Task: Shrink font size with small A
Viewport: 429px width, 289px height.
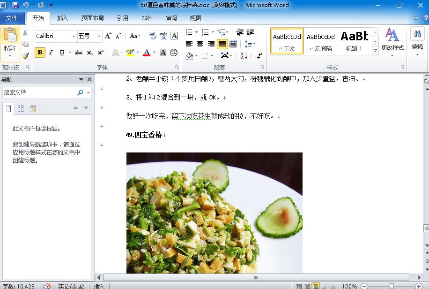Action: click(118, 36)
